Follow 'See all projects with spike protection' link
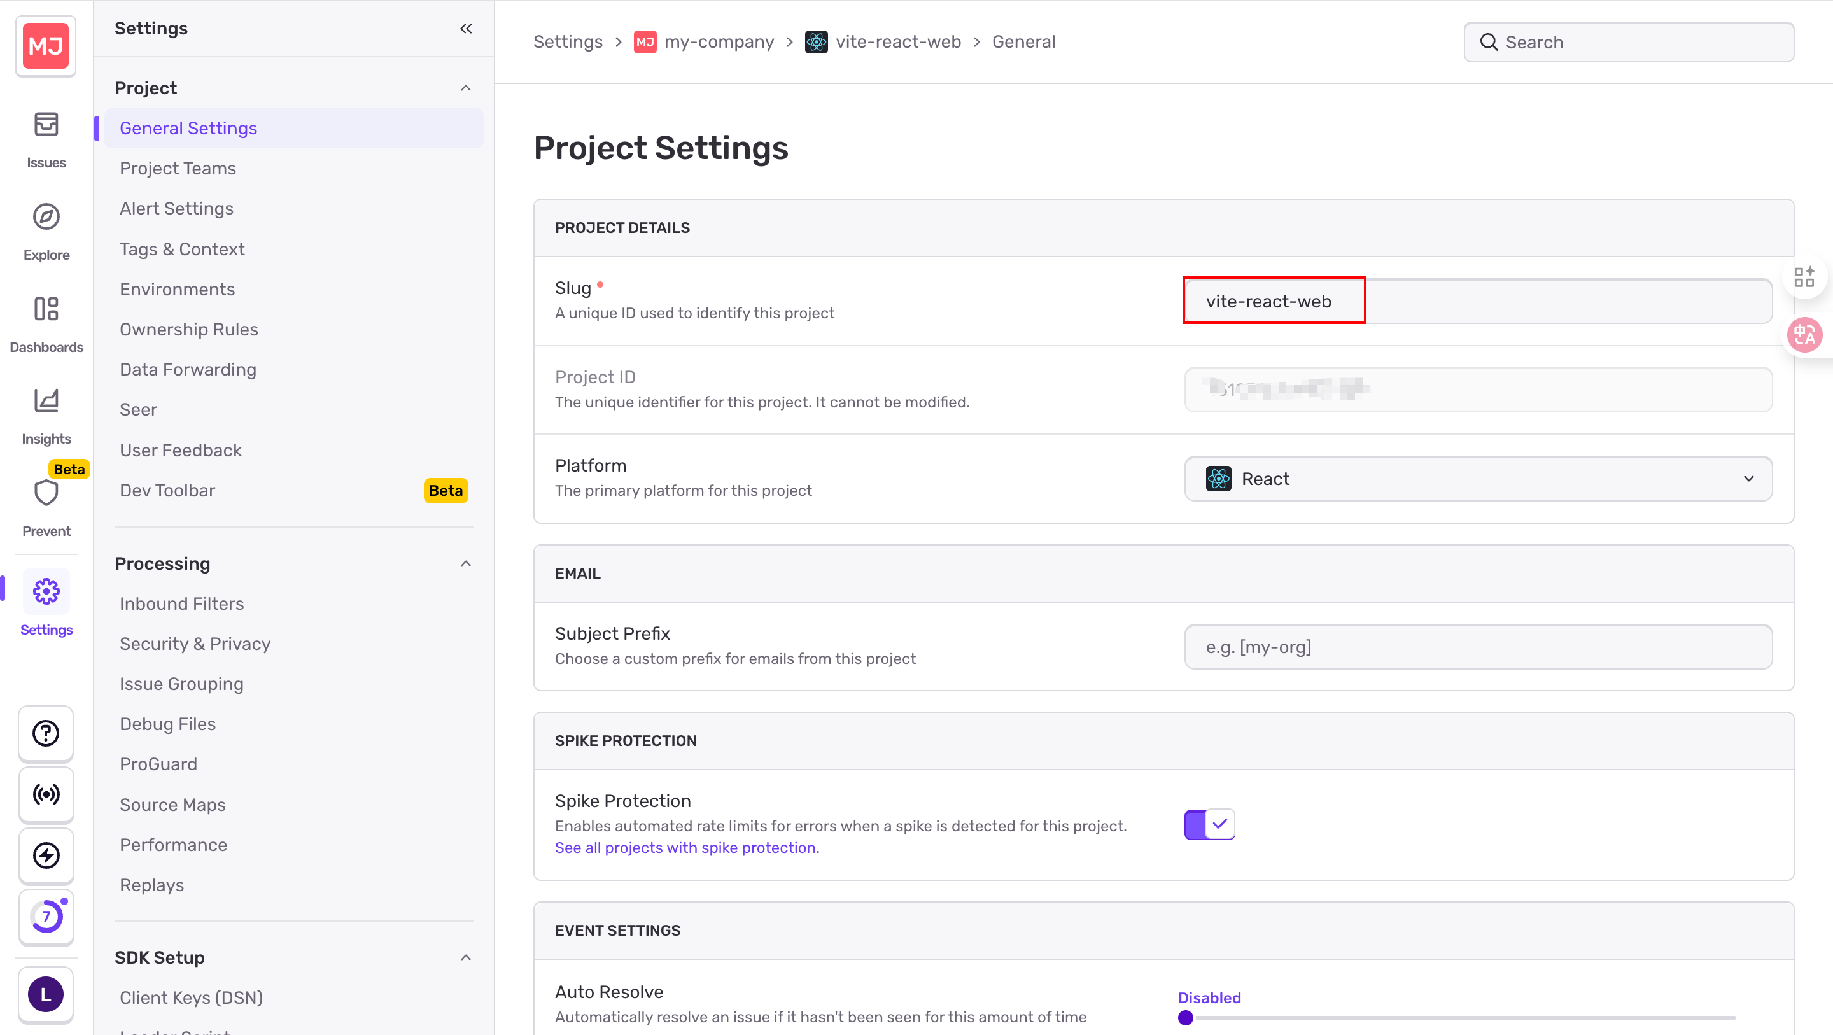The height and width of the screenshot is (1035, 1833). pyautogui.click(x=687, y=847)
